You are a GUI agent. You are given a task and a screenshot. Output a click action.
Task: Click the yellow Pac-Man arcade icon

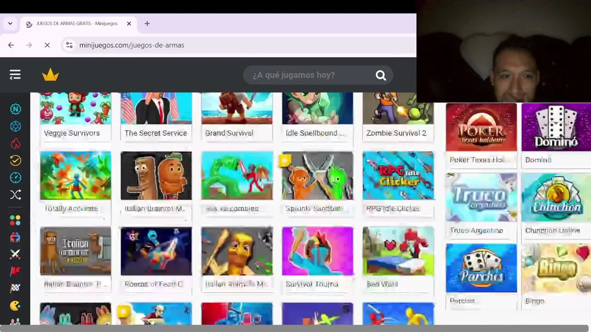click(15, 305)
